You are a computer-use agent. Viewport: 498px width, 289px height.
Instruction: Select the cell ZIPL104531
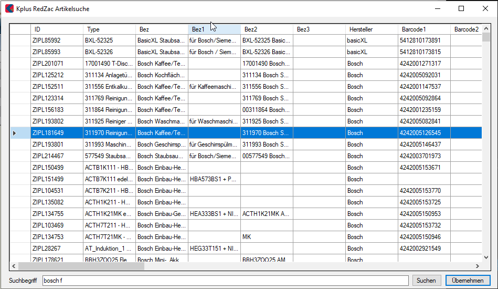[57, 191]
